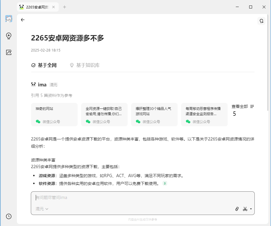Screen dimensions: 271x226
Task: Click the back arrow above the question title
Action: point(23,20)
